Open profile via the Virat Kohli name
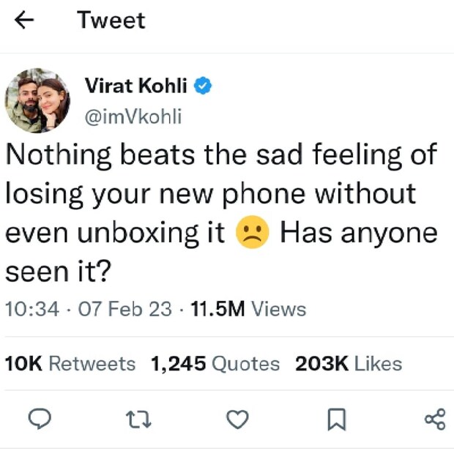454x454 pixels. coord(137,86)
